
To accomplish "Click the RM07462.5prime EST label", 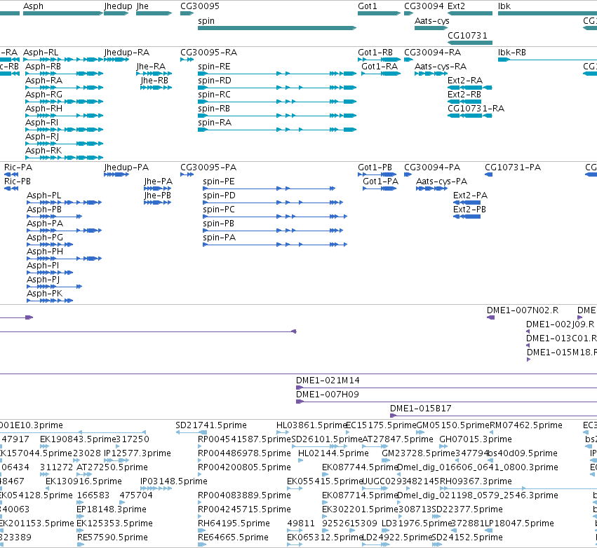I will (x=526, y=425).
